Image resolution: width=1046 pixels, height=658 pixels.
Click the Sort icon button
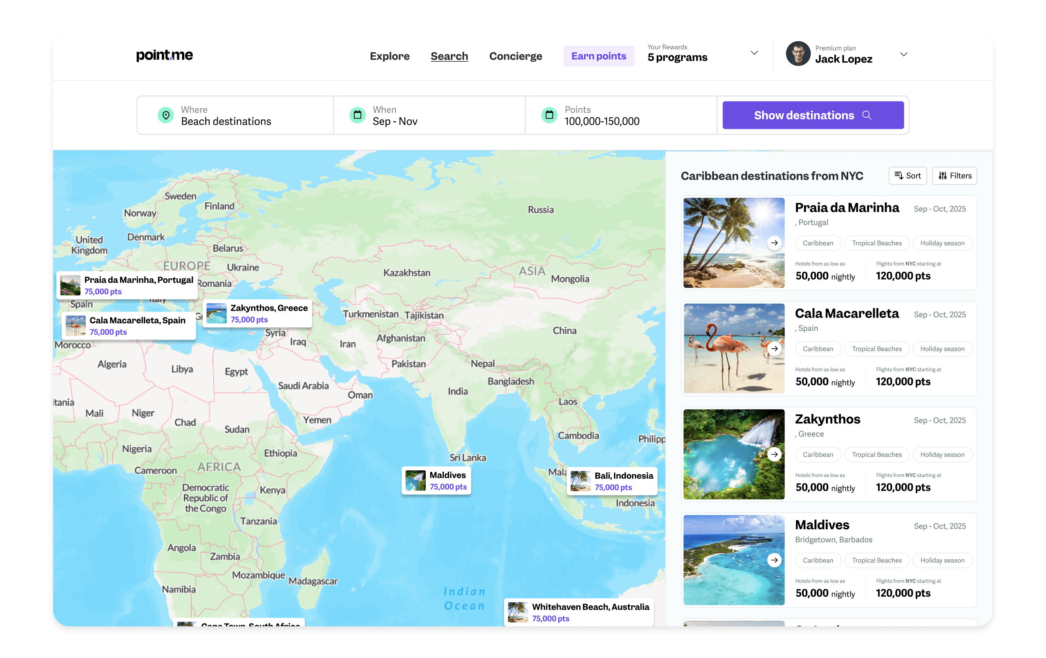click(907, 176)
